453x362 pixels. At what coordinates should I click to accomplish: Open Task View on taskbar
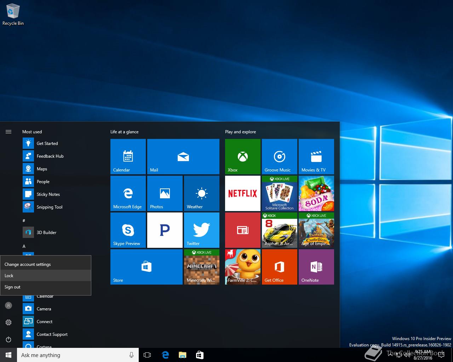[x=147, y=355]
